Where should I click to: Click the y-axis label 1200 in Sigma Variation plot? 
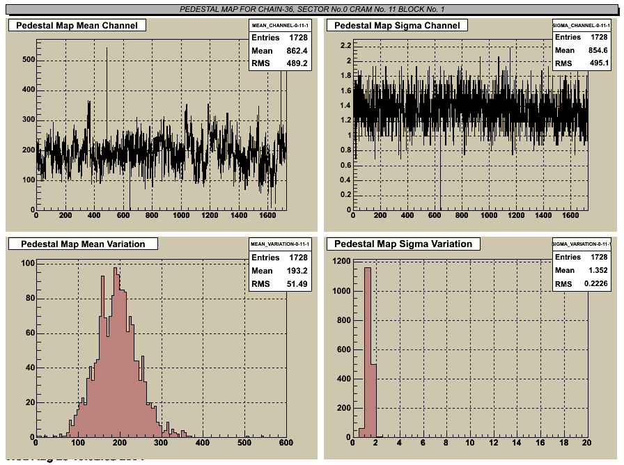342,261
